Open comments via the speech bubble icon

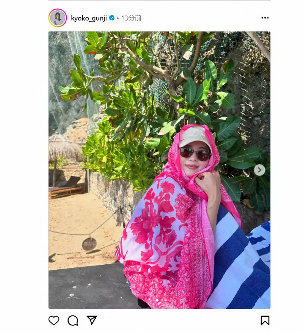tap(73, 320)
